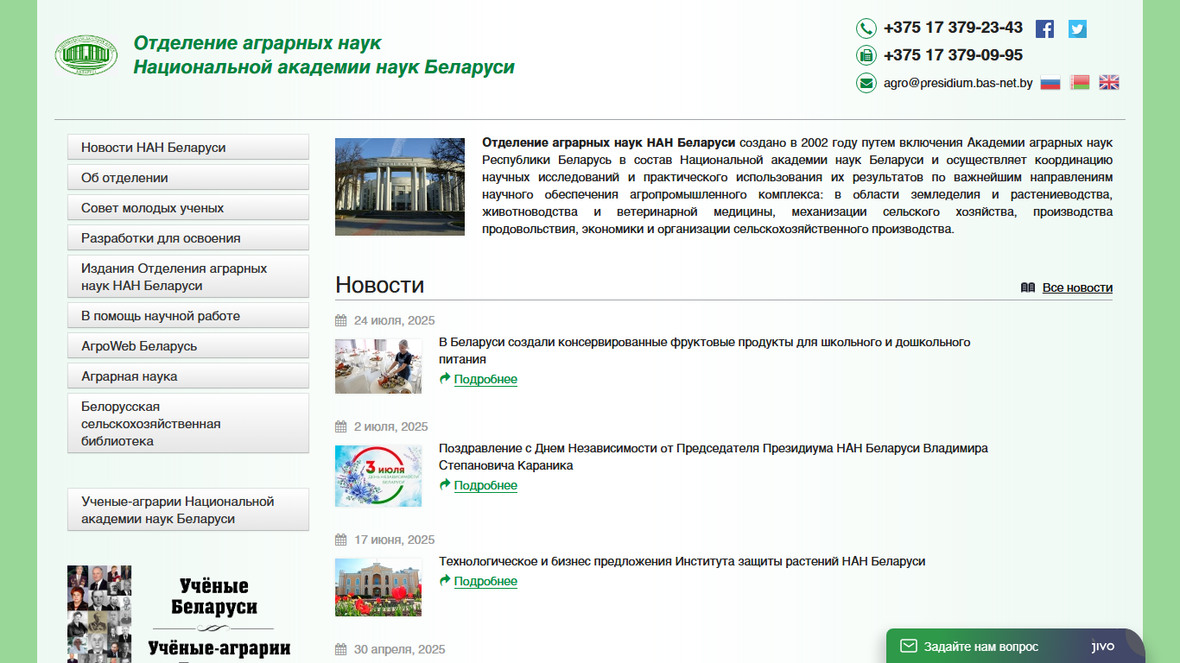Click the Все новости link
This screenshot has height=663, width=1180.
[x=1077, y=287]
